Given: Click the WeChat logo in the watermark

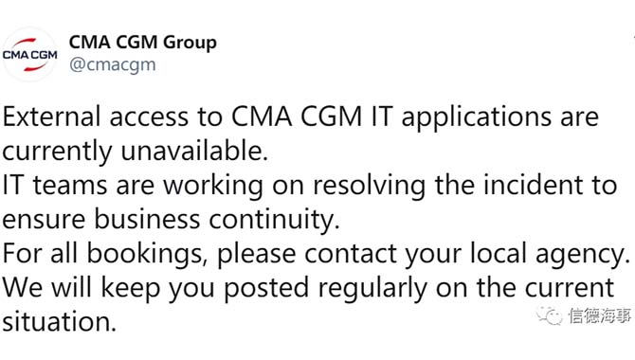Looking at the screenshot, I should point(550,315).
